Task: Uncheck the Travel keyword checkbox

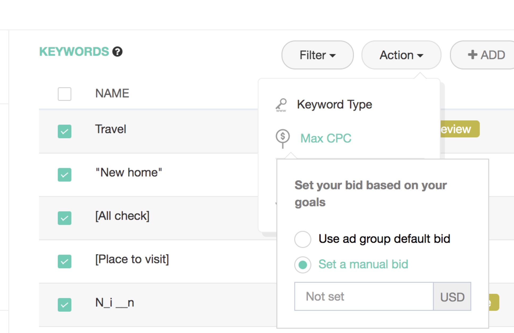Action: point(65,131)
